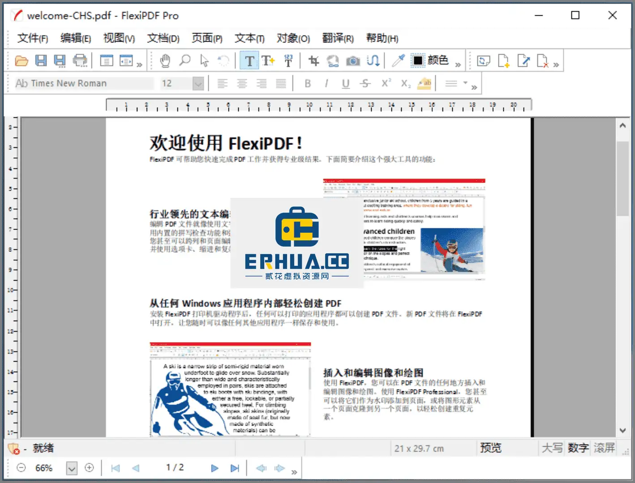
Task: Select the Edit Text tool
Action: [x=249, y=60]
